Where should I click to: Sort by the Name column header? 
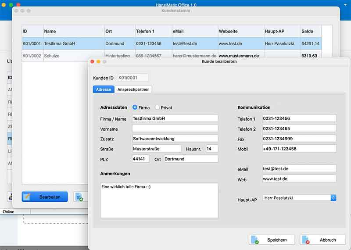click(x=73, y=31)
